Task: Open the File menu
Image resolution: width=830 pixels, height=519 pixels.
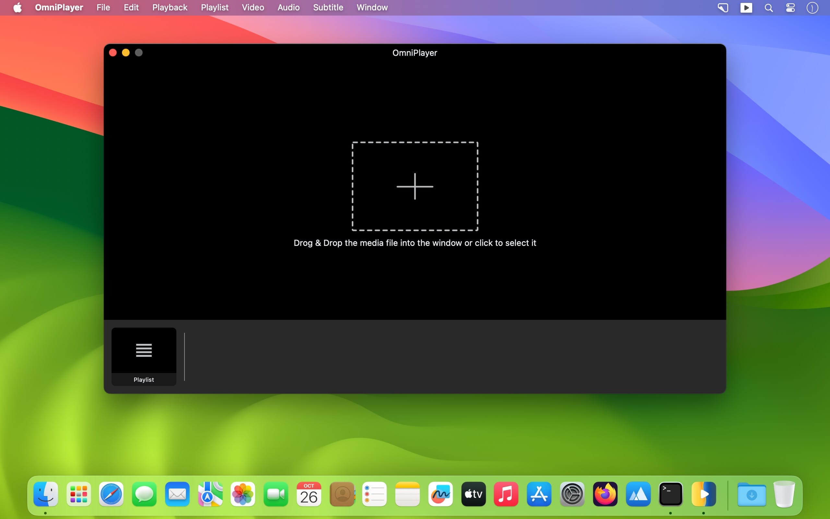Action: tap(103, 7)
